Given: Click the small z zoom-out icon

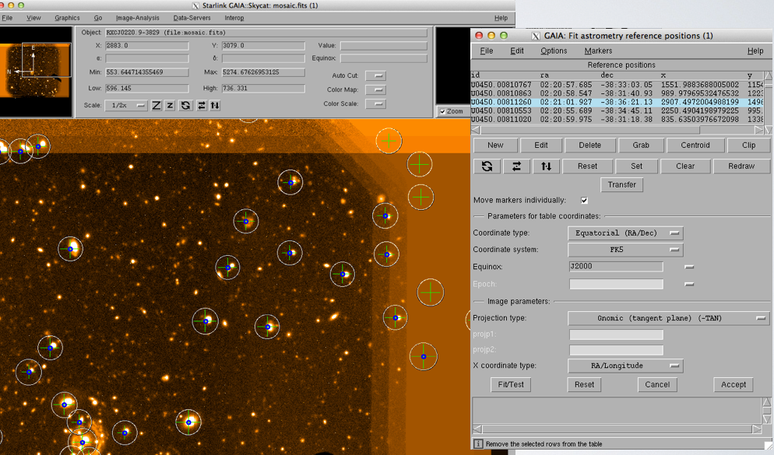Looking at the screenshot, I should pyautogui.click(x=170, y=105).
